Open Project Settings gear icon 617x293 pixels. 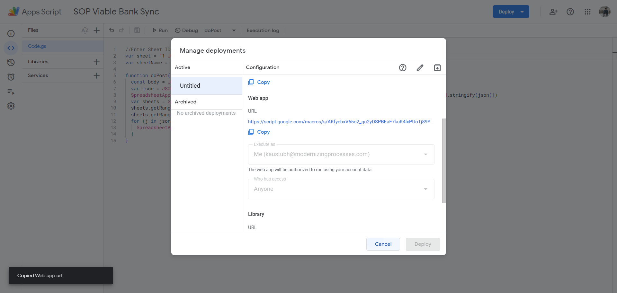11,106
